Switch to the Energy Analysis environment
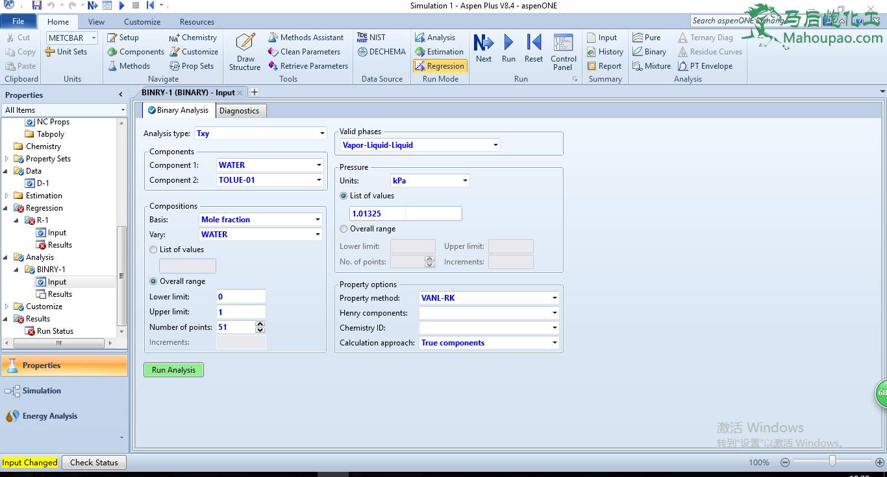Viewport: 887px width, 477px height. coord(64,416)
